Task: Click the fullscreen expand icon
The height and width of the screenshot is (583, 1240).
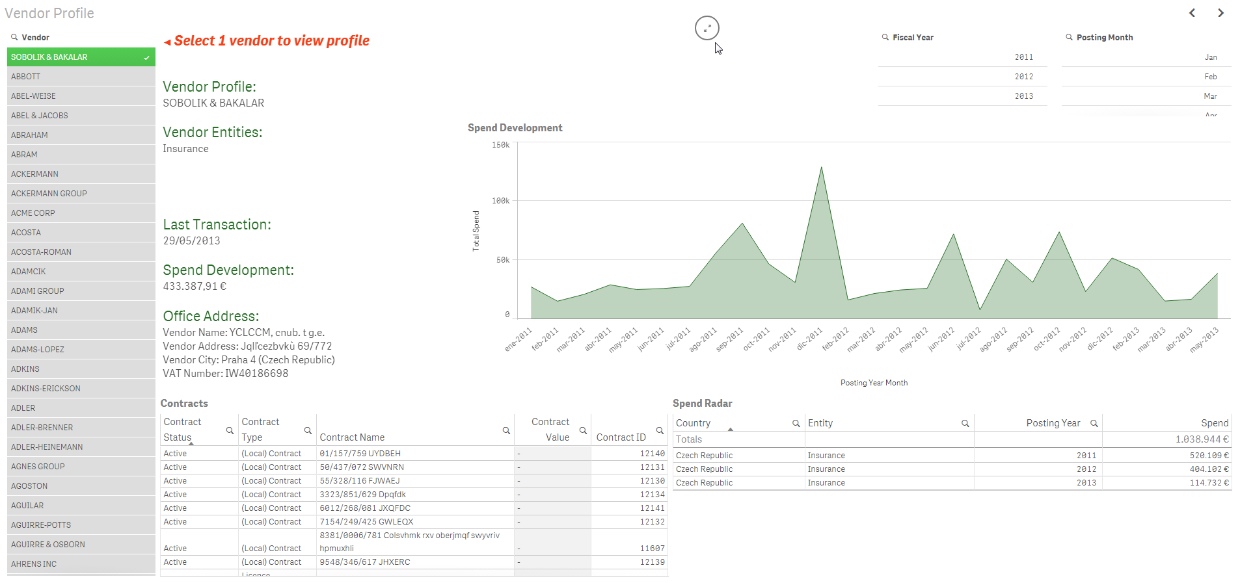Action: click(x=707, y=28)
